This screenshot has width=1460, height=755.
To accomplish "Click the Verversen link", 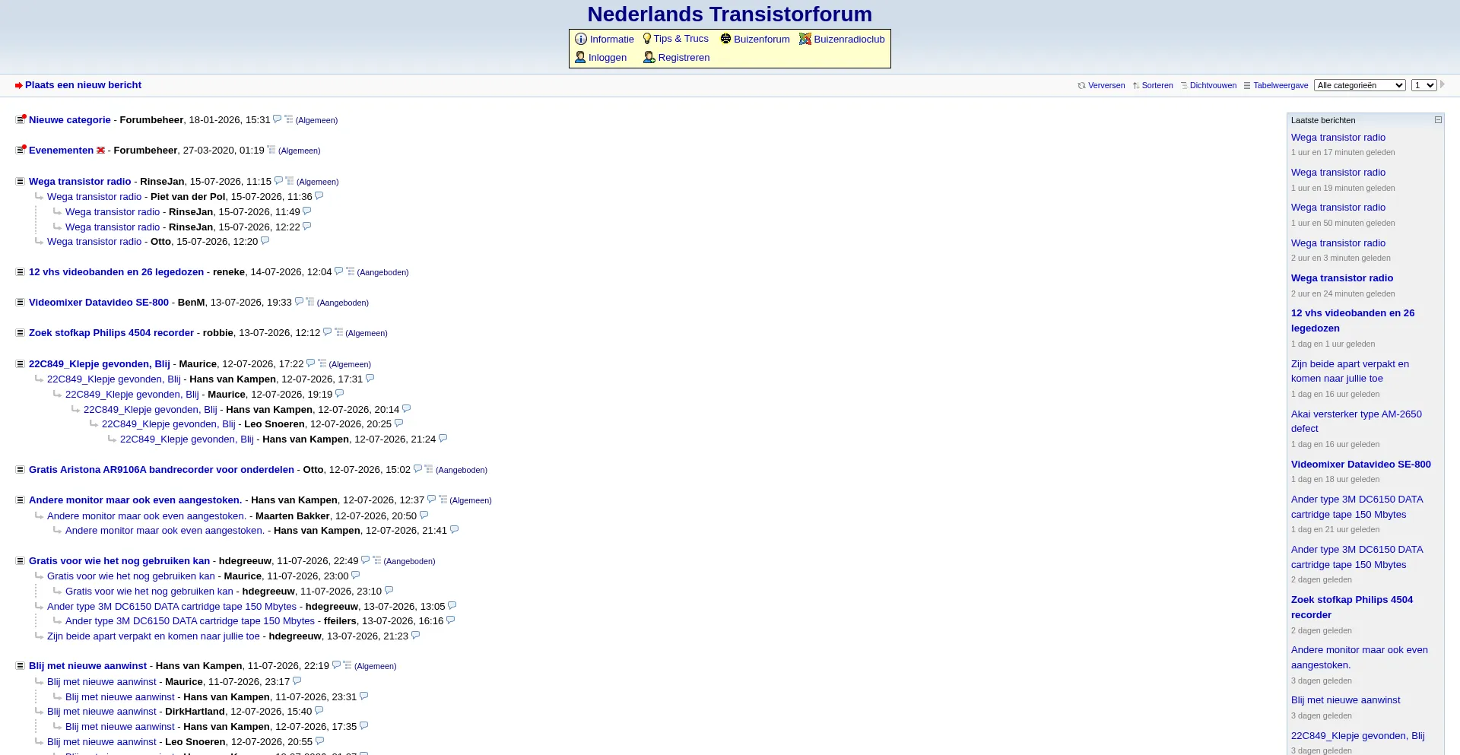I will [x=1106, y=85].
